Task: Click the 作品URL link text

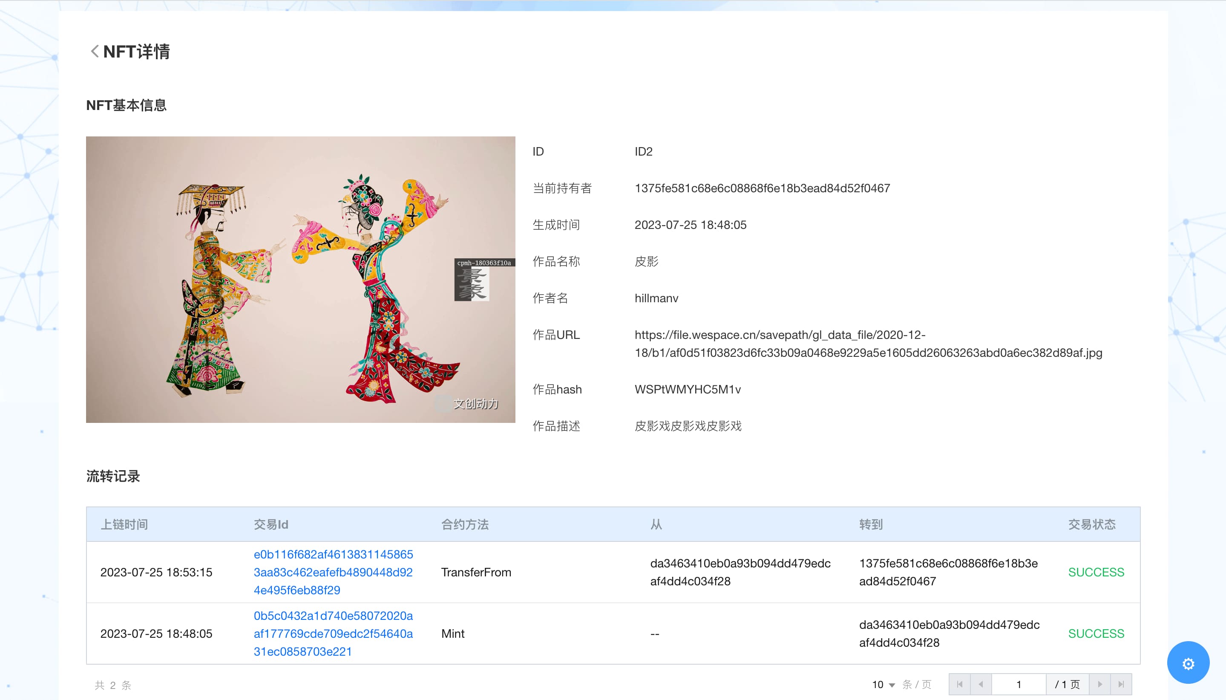Action: coord(868,343)
